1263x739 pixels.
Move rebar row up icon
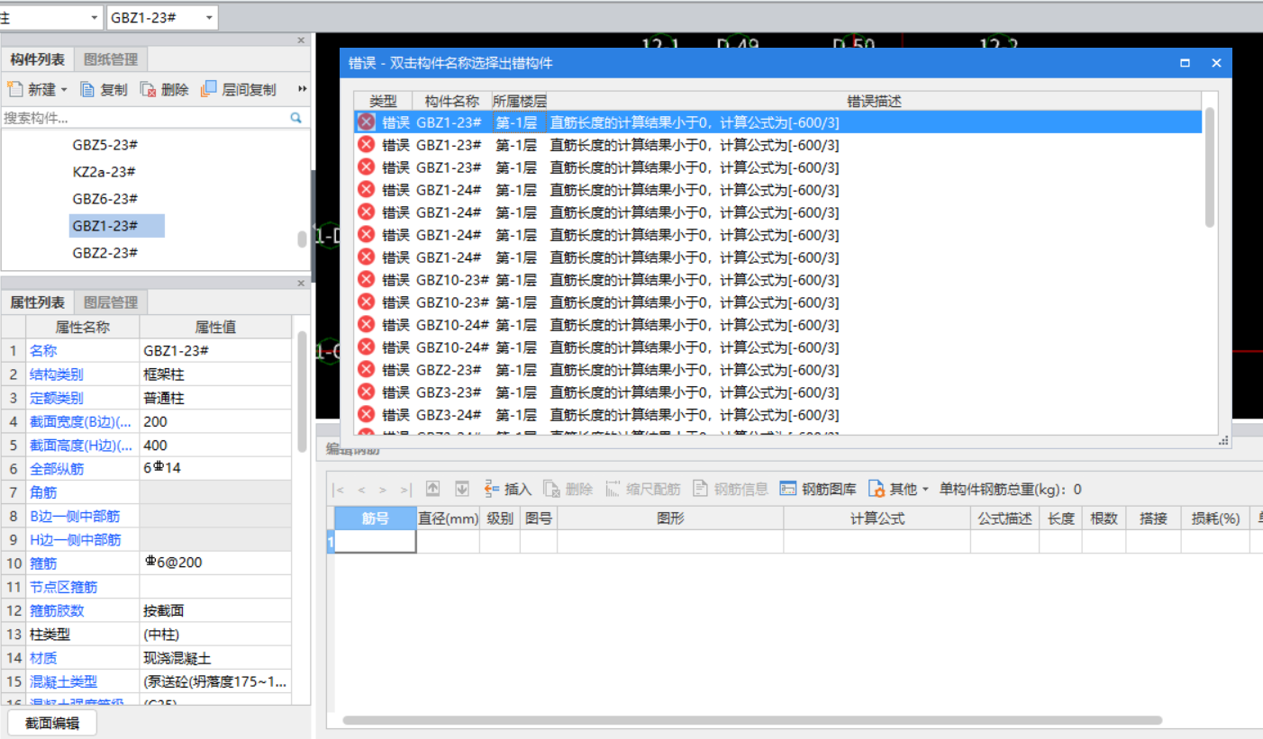tap(433, 489)
